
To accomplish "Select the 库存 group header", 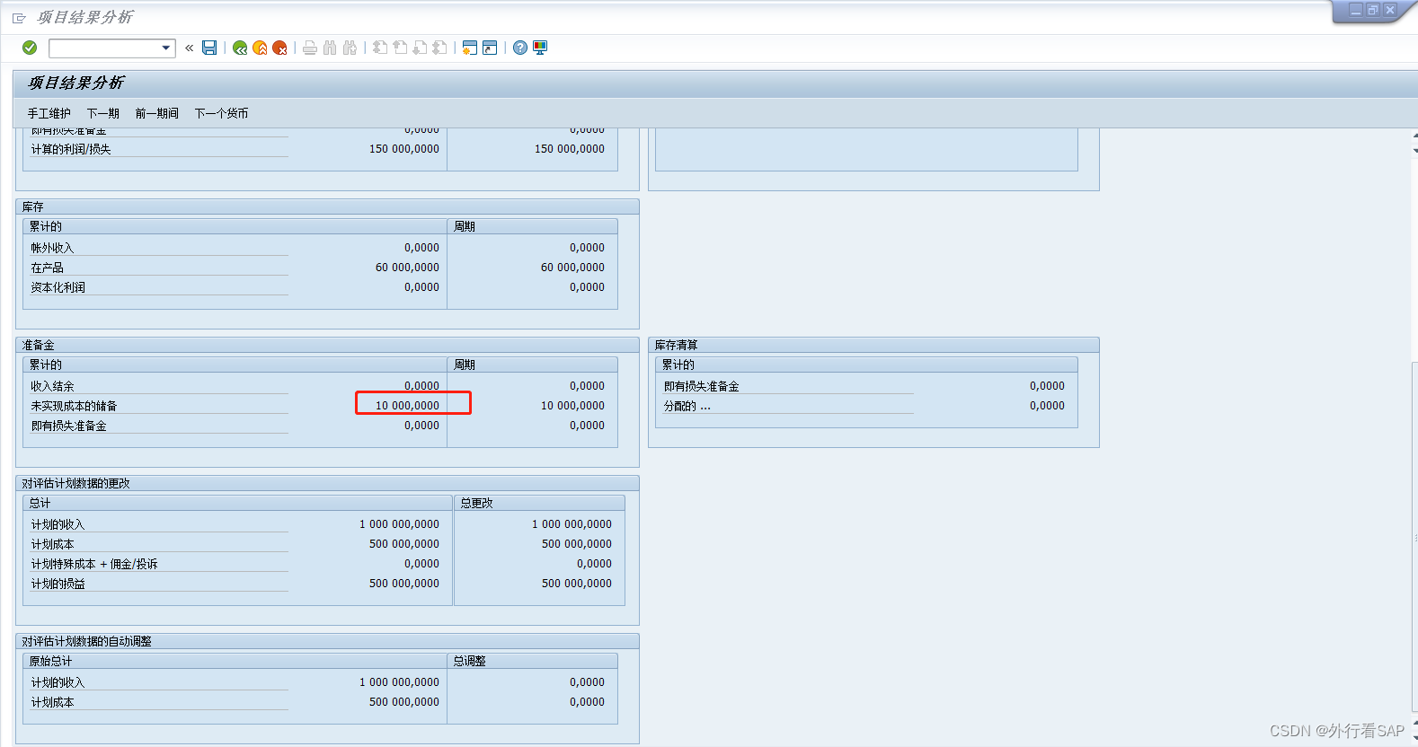I will 327,207.
